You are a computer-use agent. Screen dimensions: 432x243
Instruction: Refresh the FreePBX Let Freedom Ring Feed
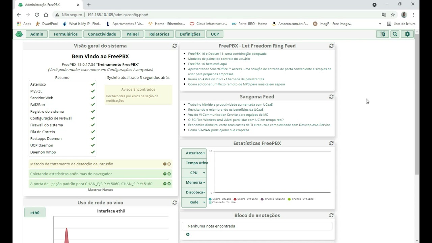pos(331,46)
